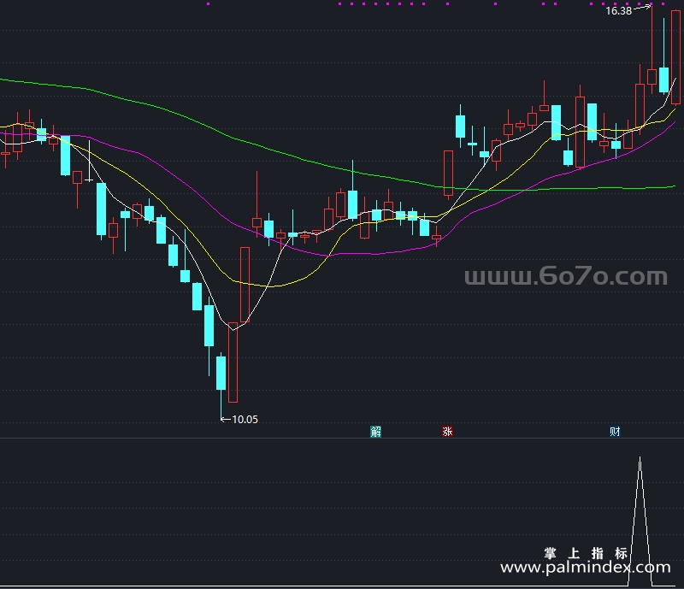Click the blue 财 event marker

pos(615,432)
